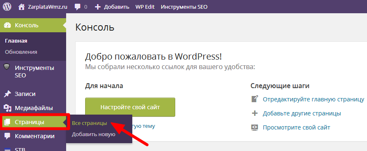Follow the Отредактируйте главную страницу link

(x=313, y=99)
